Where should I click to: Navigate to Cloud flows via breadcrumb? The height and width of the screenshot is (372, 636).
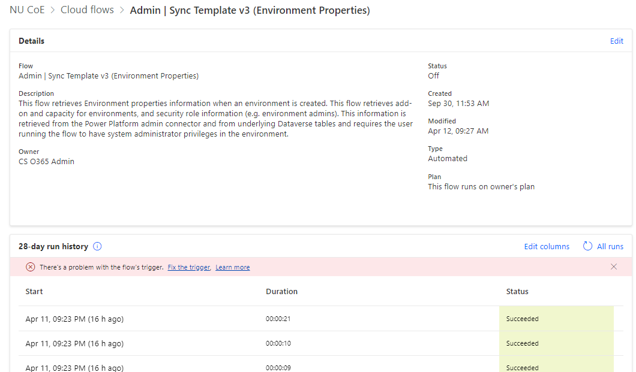pos(87,10)
